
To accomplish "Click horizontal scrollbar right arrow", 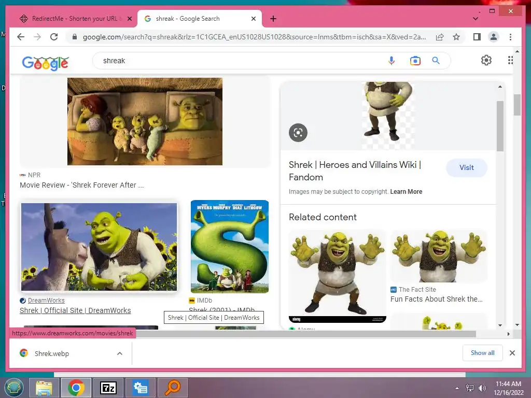I will [x=508, y=334].
